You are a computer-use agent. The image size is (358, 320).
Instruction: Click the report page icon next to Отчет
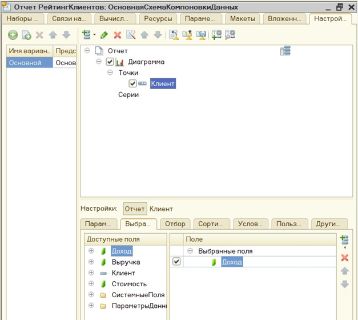click(99, 51)
